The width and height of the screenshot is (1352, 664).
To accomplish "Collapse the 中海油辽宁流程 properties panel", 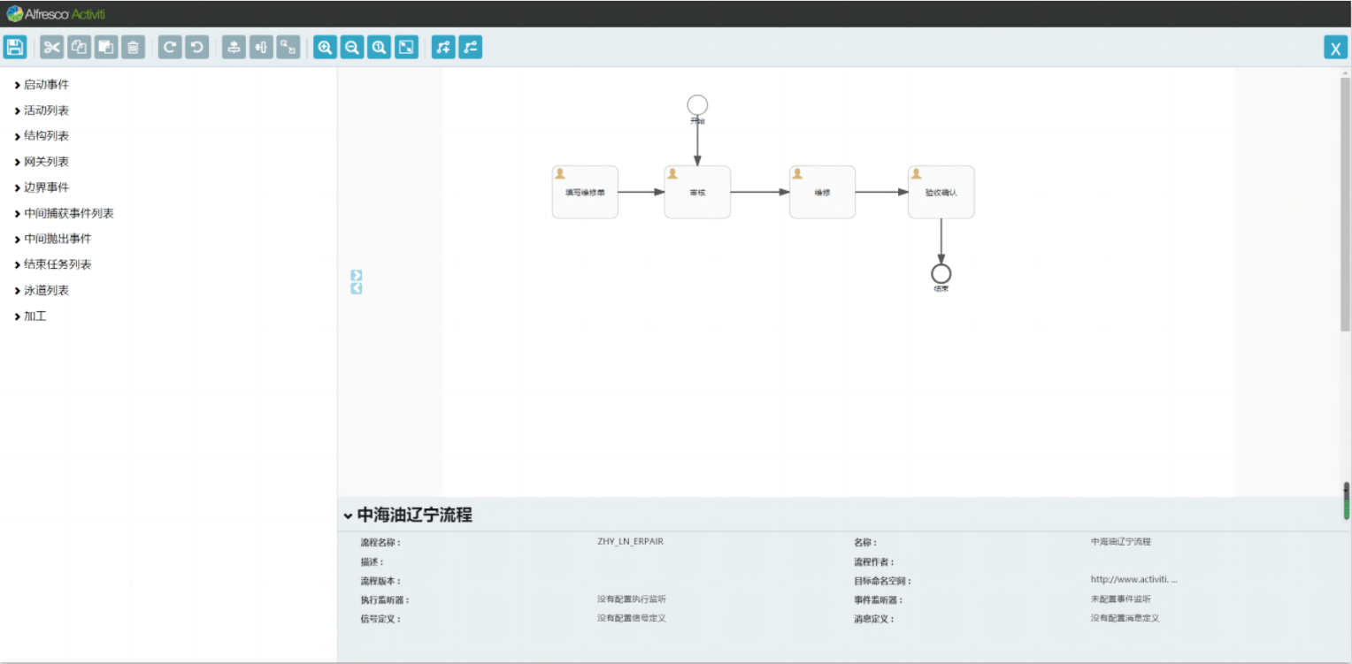I will pyautogui.click(x=349, y=516).
